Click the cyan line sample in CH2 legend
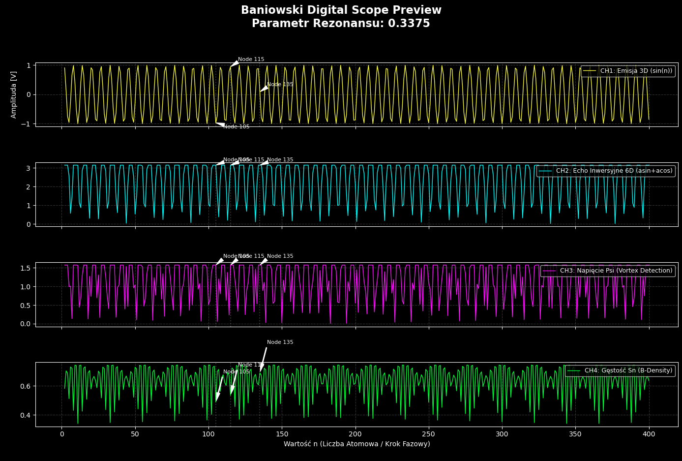 [545, 171]
